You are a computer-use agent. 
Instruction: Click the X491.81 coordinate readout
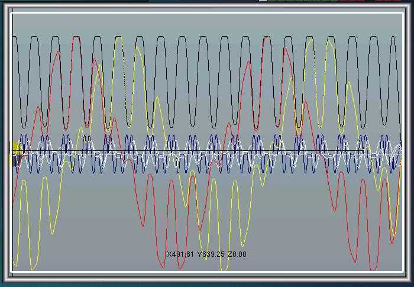[x=180, y=254]
